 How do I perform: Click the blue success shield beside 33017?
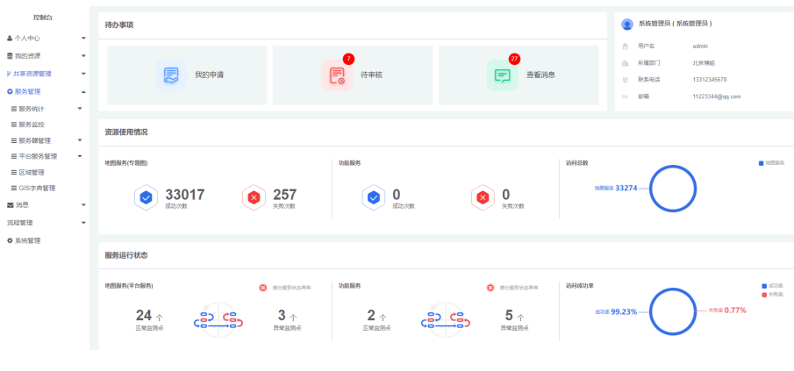147,198
